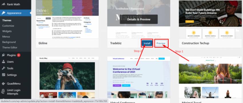Open the Construction Techup theme screenshot
This screenshot has height=103, width=243.
[210, 19]
